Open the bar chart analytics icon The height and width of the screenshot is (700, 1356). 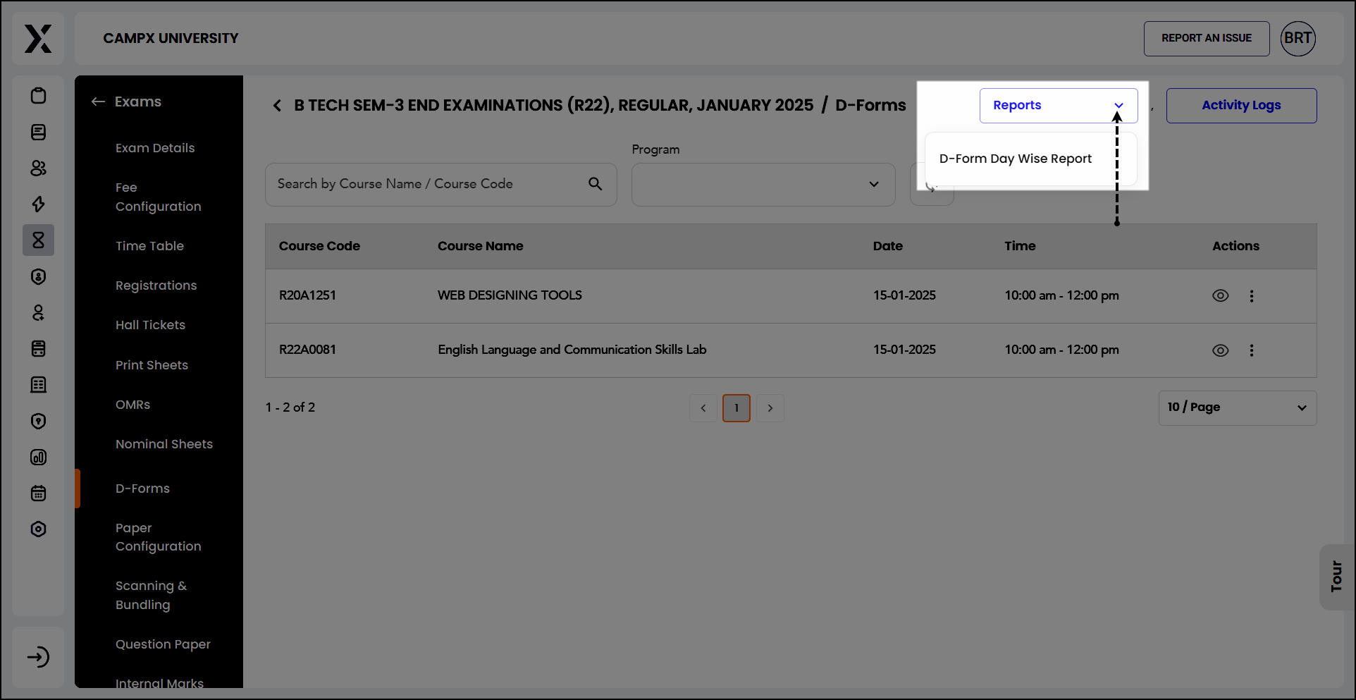[39, 457]
